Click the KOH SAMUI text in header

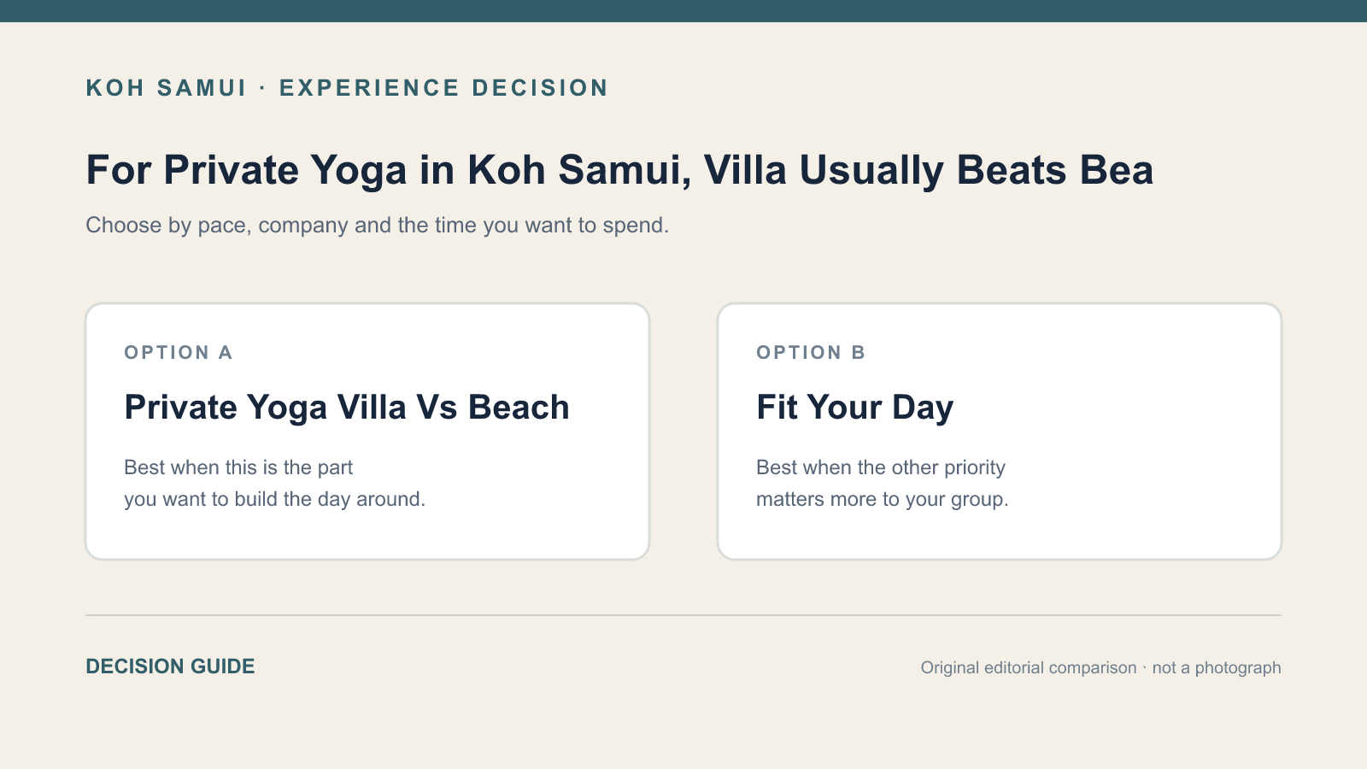[167, 88]
